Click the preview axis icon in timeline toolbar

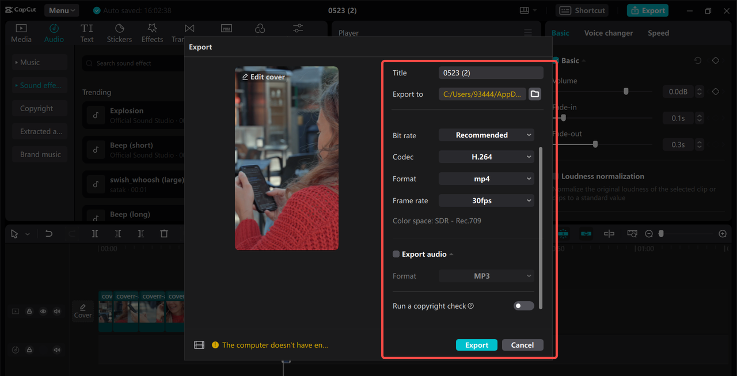coord(609,234)
